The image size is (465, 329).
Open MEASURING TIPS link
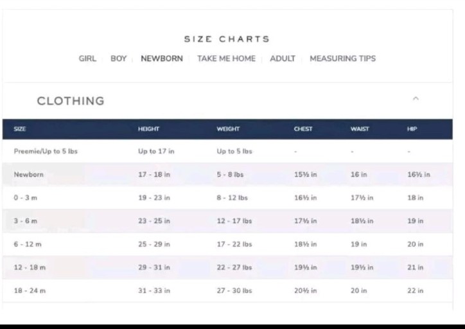342,58
